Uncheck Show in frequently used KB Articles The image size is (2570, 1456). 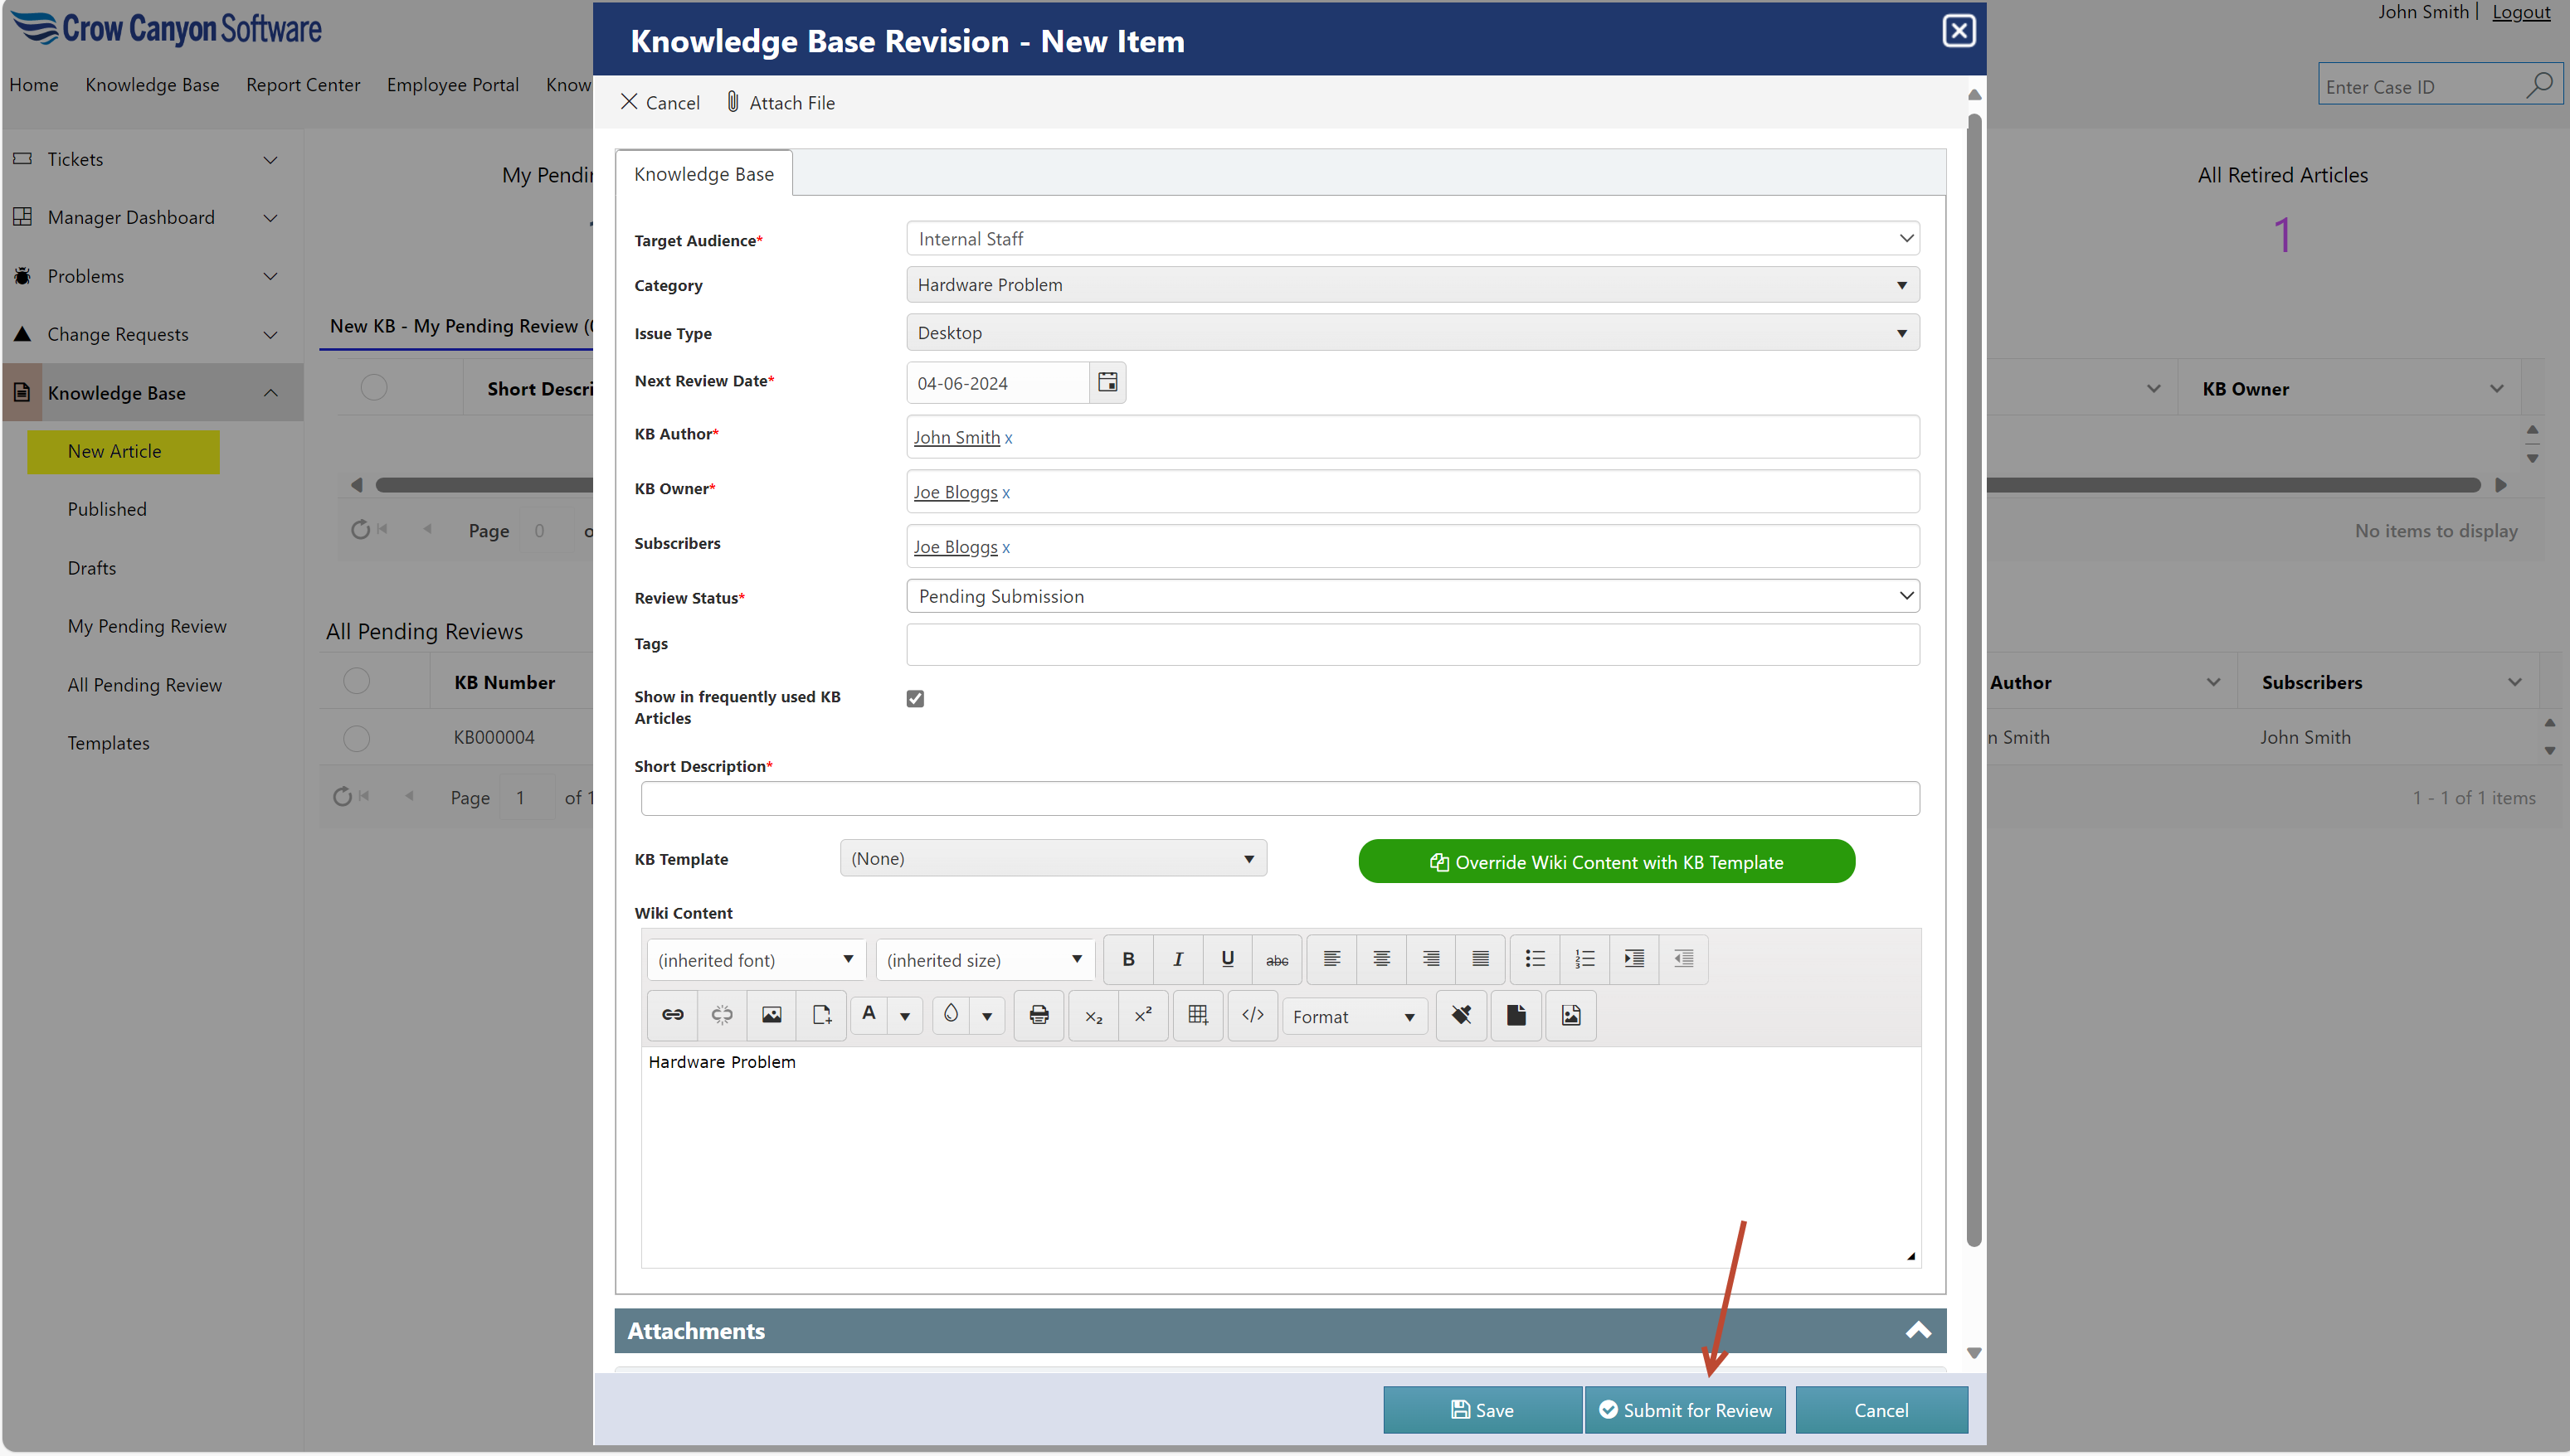click(915, 698)
